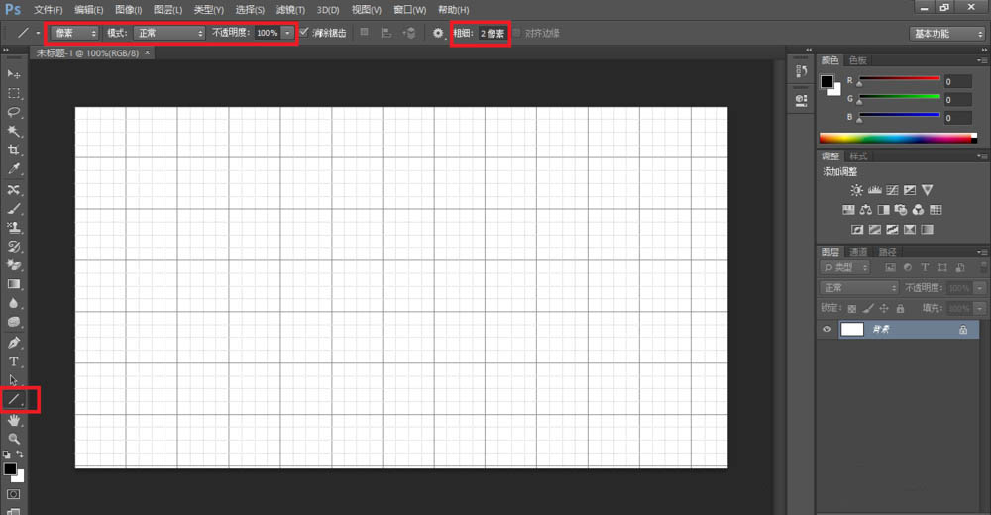Select the Clone Stamp tool
The image size is (991, 515).
coord(13,228)
